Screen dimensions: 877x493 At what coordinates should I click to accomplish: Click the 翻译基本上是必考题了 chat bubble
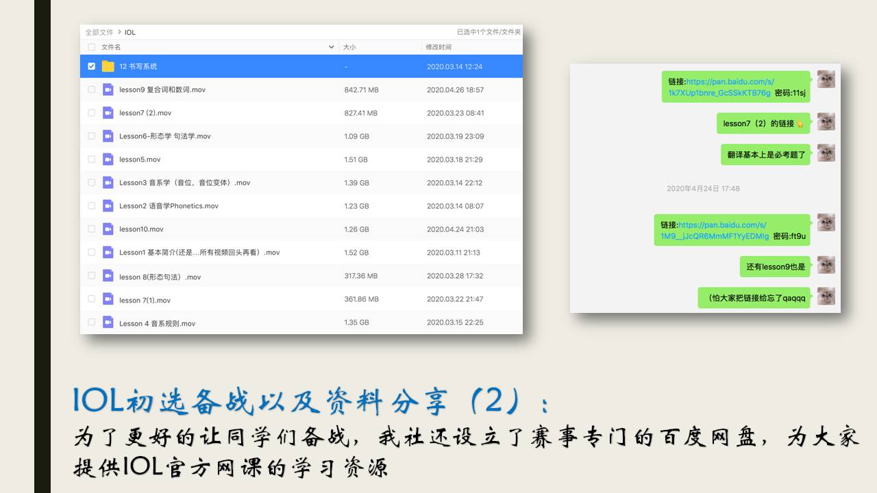pyautogui.click(x=765, y=155)
